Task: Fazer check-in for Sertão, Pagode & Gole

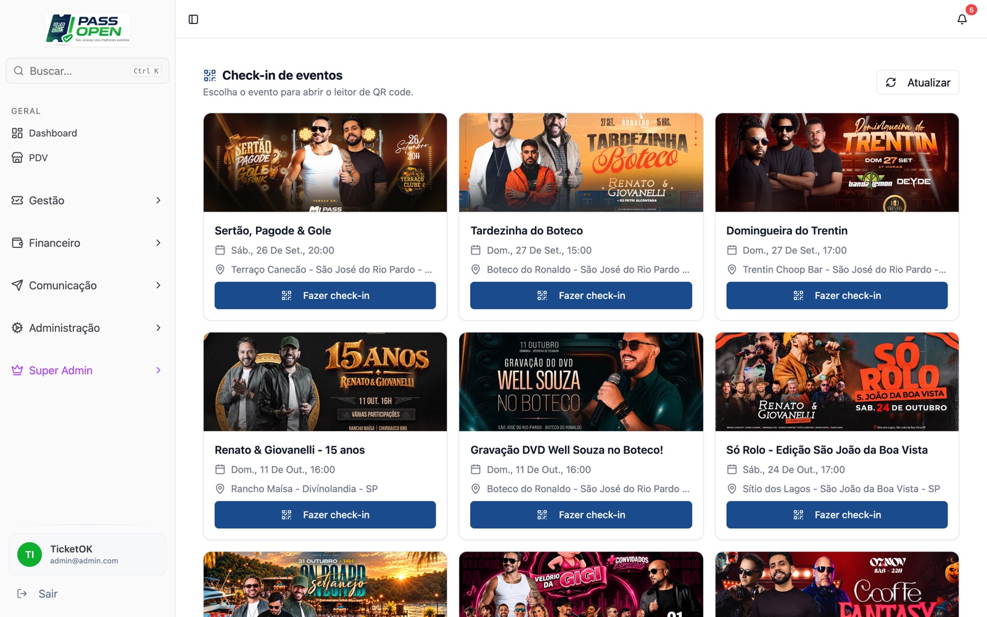Action: tap(325, 296)
